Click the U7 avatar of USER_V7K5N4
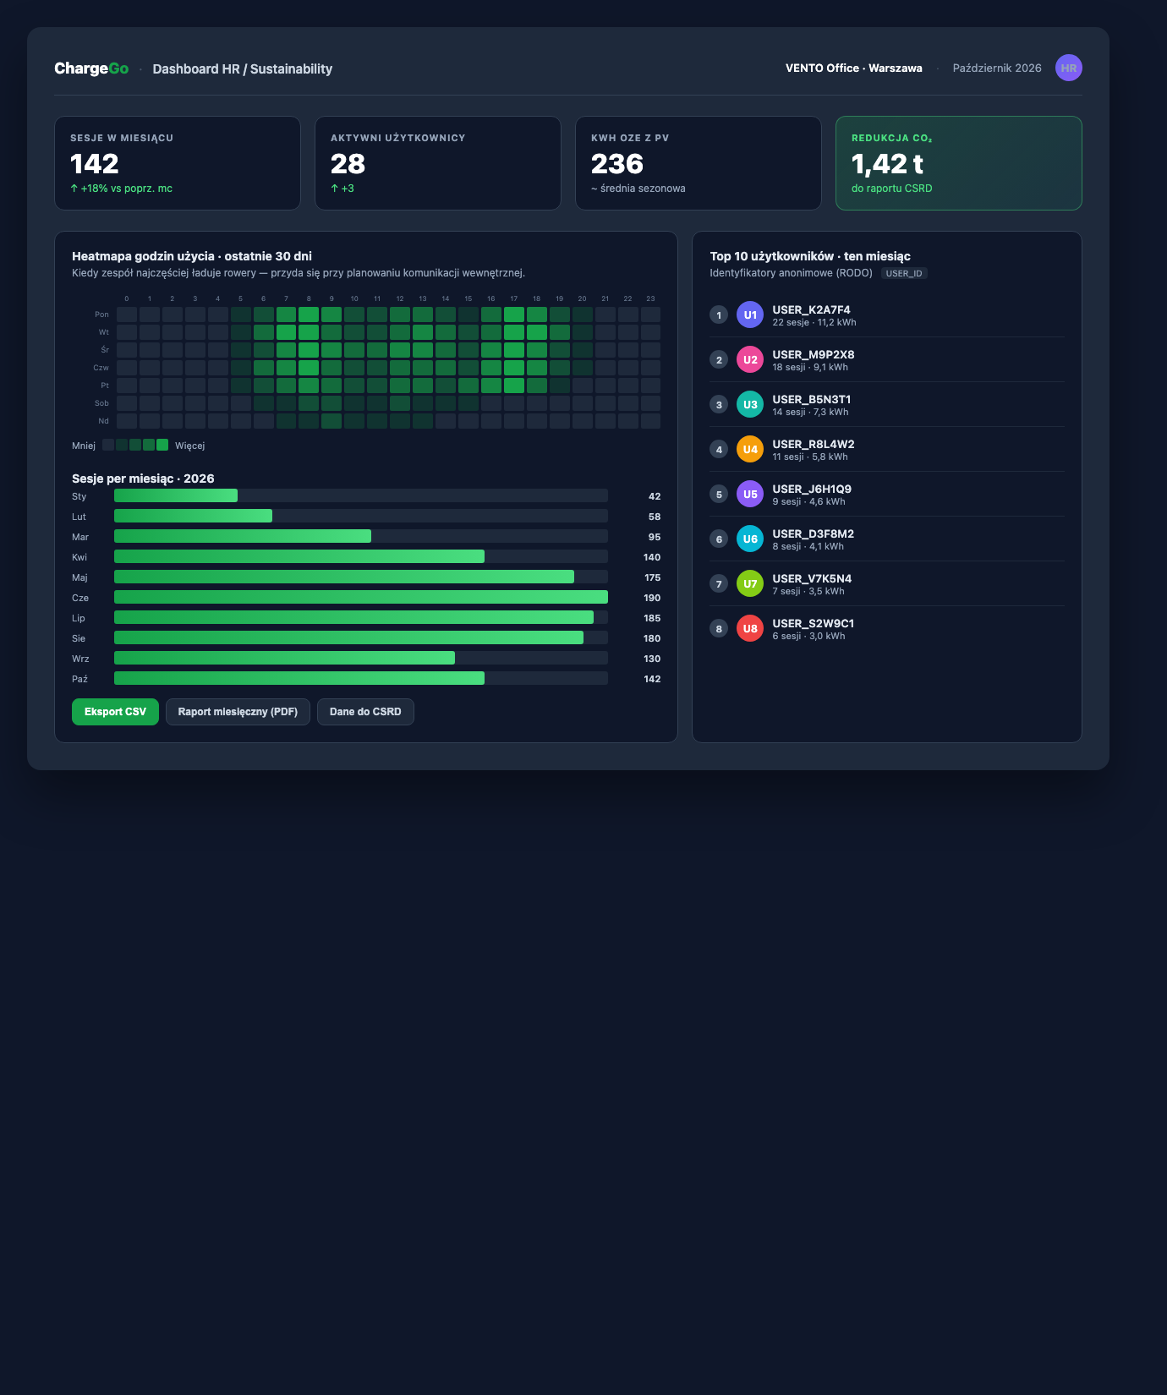1167x1395 pixels. point(750,583)
